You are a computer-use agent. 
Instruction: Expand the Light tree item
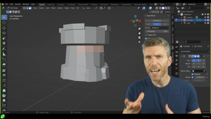182,23
